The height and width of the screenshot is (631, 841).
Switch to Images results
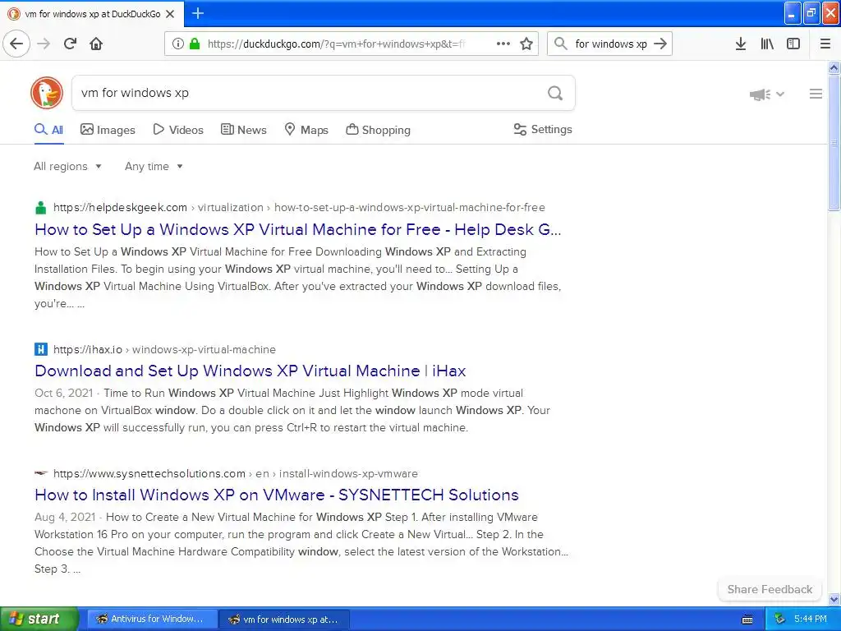click(x=108, y=130)
